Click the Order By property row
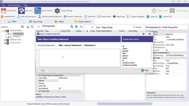 [60, 86]
